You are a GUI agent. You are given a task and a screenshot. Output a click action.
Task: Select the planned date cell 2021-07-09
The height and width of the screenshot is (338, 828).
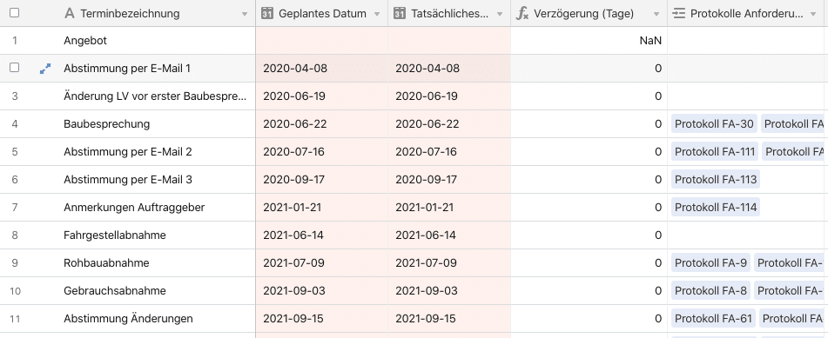point(321,263)
